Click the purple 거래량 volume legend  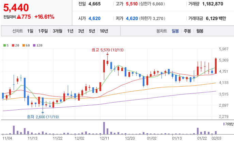pyautogui.click(x=228, y=124)
